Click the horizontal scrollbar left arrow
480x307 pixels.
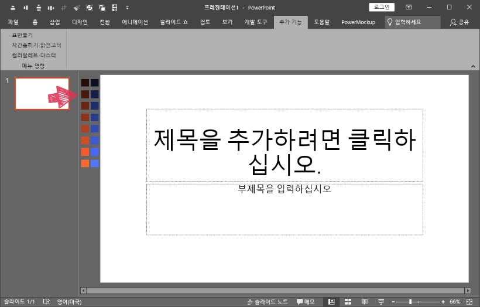[83, 291]
